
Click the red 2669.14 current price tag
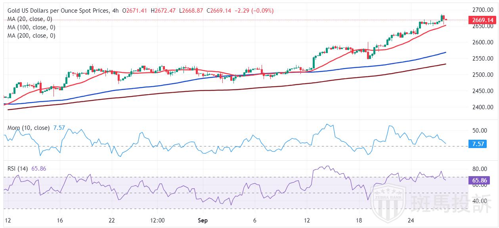483,20
